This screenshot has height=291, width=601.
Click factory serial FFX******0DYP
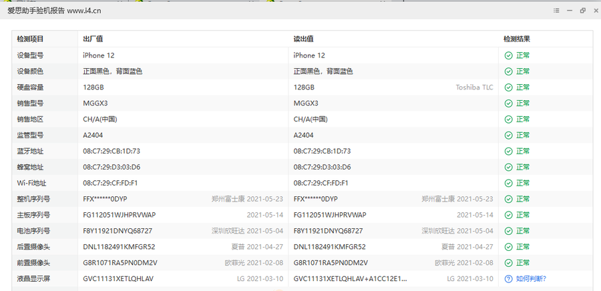coord(105,199)
